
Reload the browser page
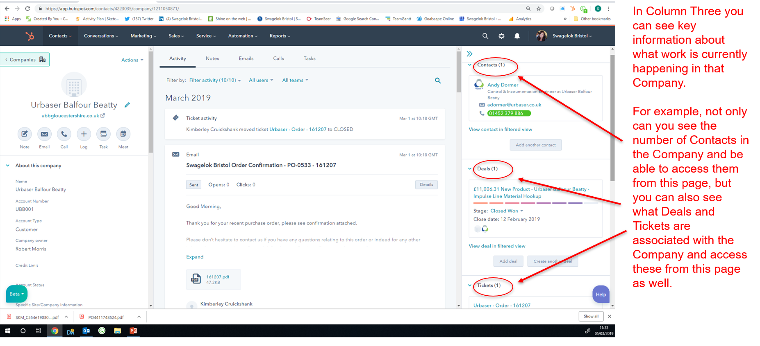27,8
